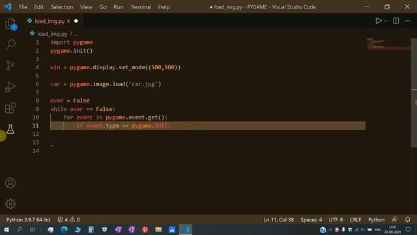Open the Extensions view
The height and width of the screenshot is (235, 417).
10,108
